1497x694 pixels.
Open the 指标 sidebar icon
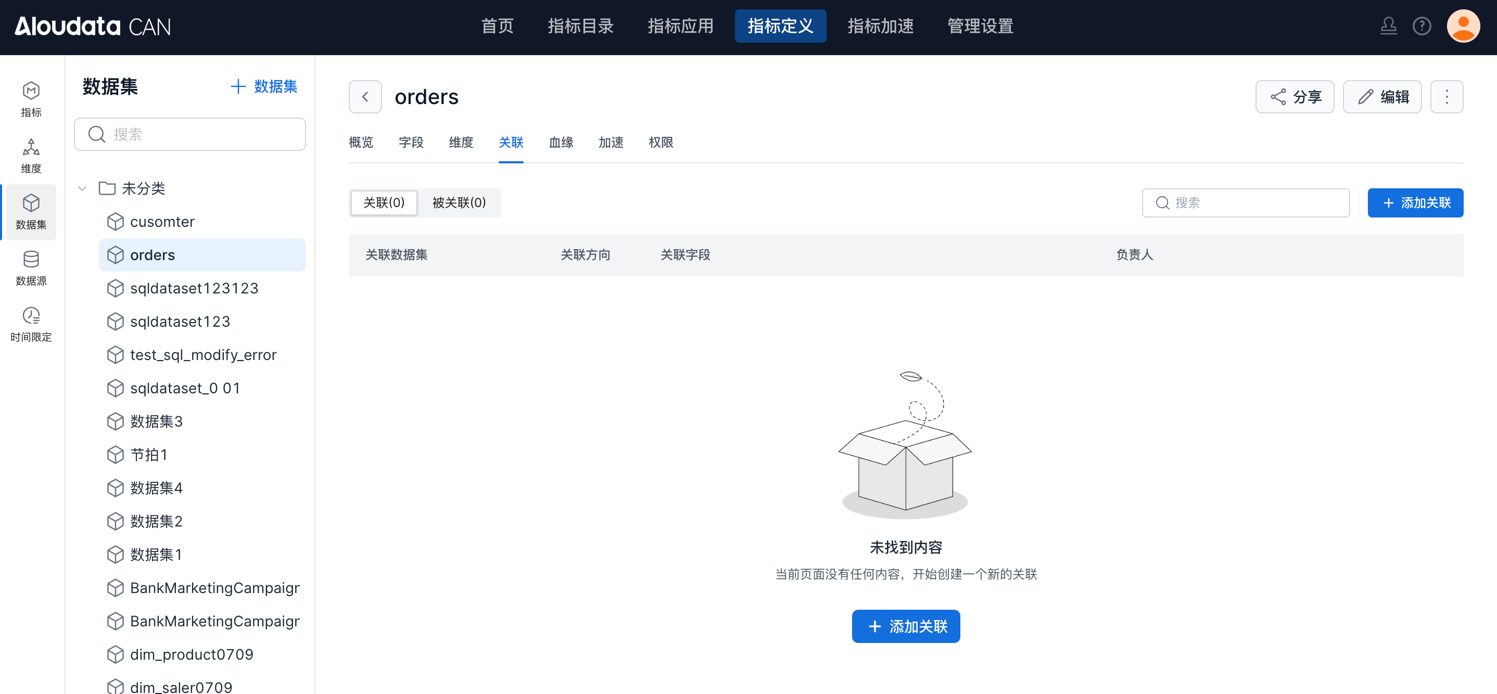(x=31, y=99)
